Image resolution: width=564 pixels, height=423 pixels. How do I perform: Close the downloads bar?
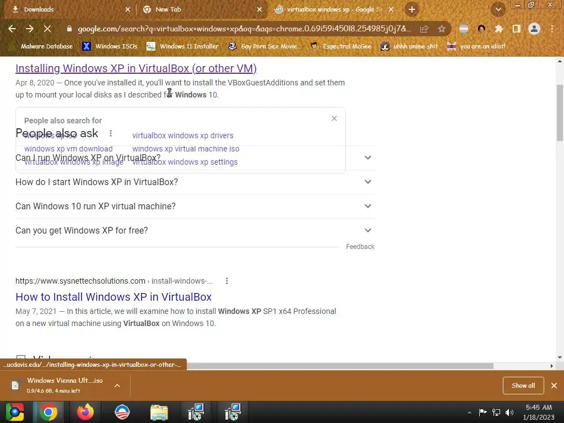click(554, 385)
